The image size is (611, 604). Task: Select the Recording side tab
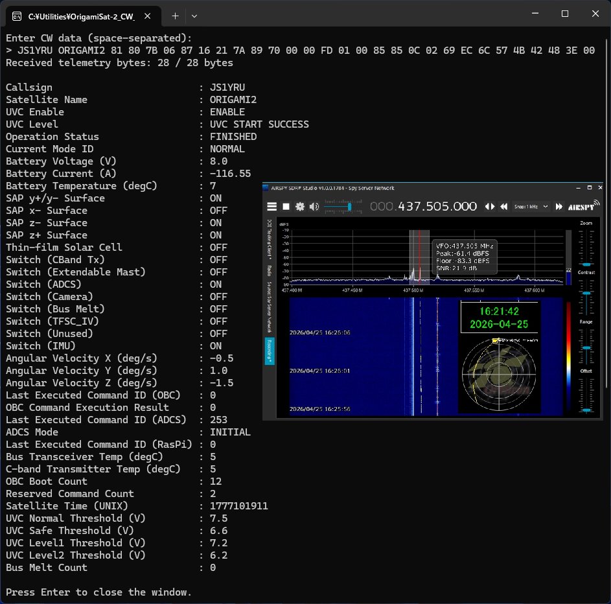pos(270,351)
